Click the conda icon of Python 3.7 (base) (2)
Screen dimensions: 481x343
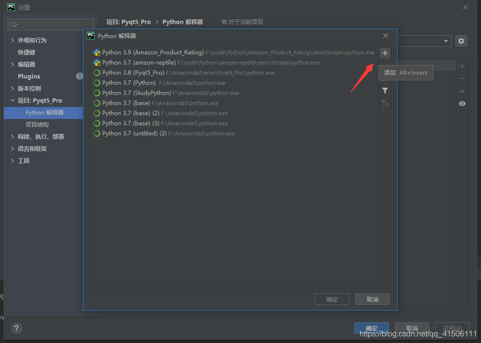point(96,113)
